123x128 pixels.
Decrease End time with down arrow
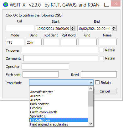click(x=114, y=30)
